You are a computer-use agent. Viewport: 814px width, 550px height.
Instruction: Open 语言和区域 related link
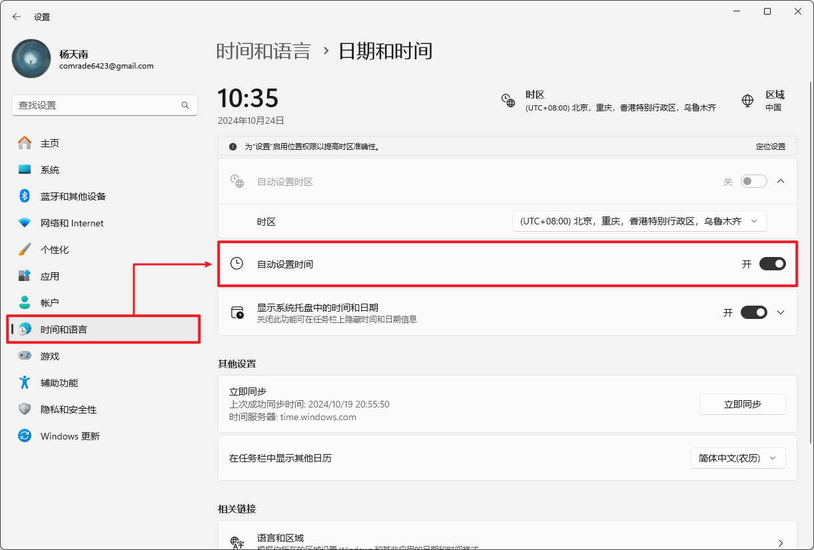(x=508, y=537)
